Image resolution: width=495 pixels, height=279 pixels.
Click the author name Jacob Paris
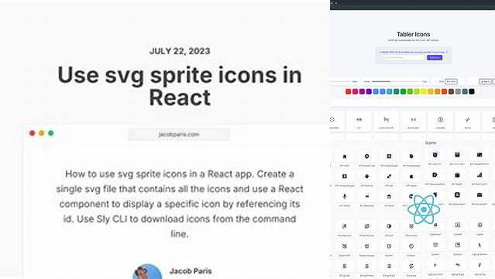tap(191, 270)
